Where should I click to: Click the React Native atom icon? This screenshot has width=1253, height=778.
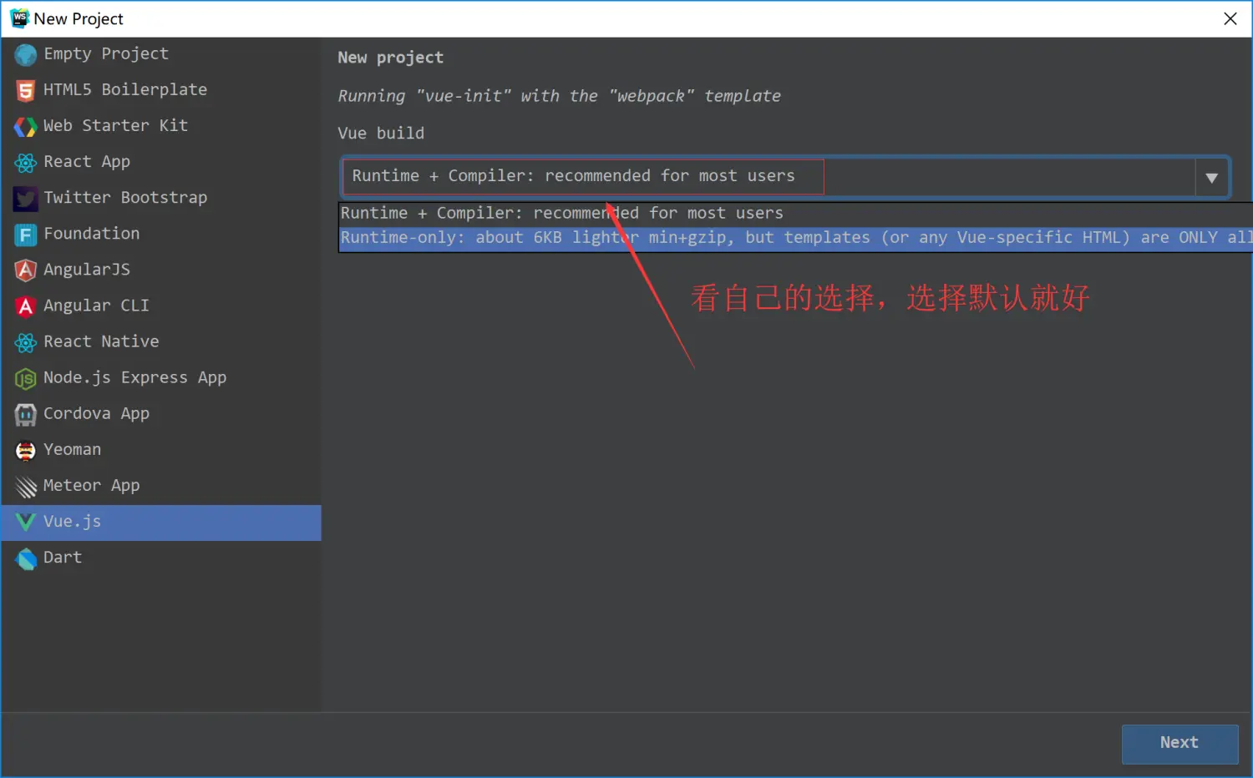click(x=26, y=342)
